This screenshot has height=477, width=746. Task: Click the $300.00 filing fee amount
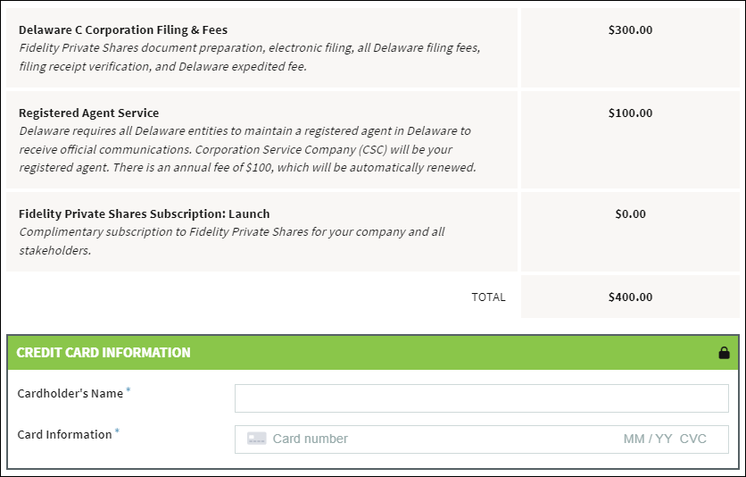coord(630,30)
